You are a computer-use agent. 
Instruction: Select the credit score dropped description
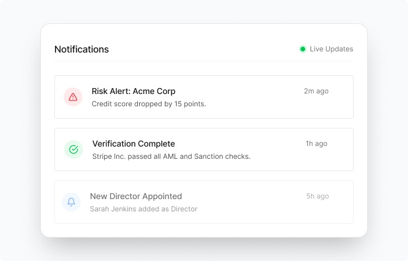pyautogui.click(x=148, y=104)
